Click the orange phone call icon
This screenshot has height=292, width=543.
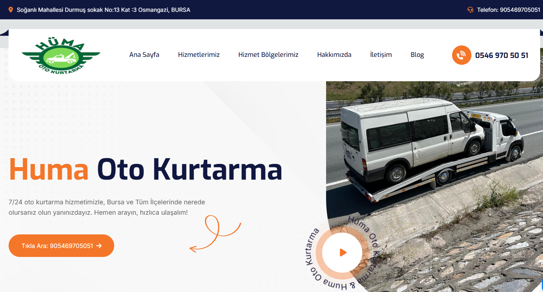point(462,55)
